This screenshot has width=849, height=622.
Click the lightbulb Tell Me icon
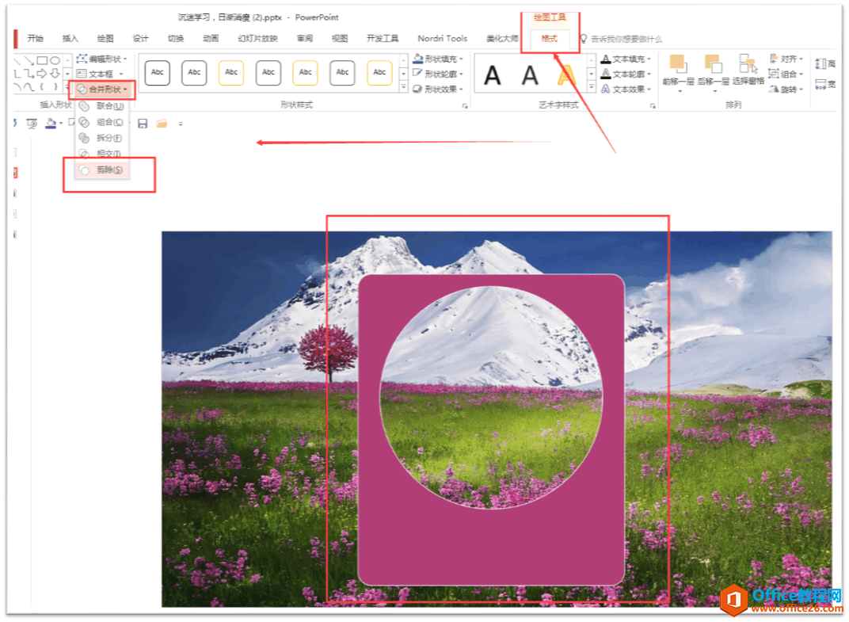[x=583, y=39]
